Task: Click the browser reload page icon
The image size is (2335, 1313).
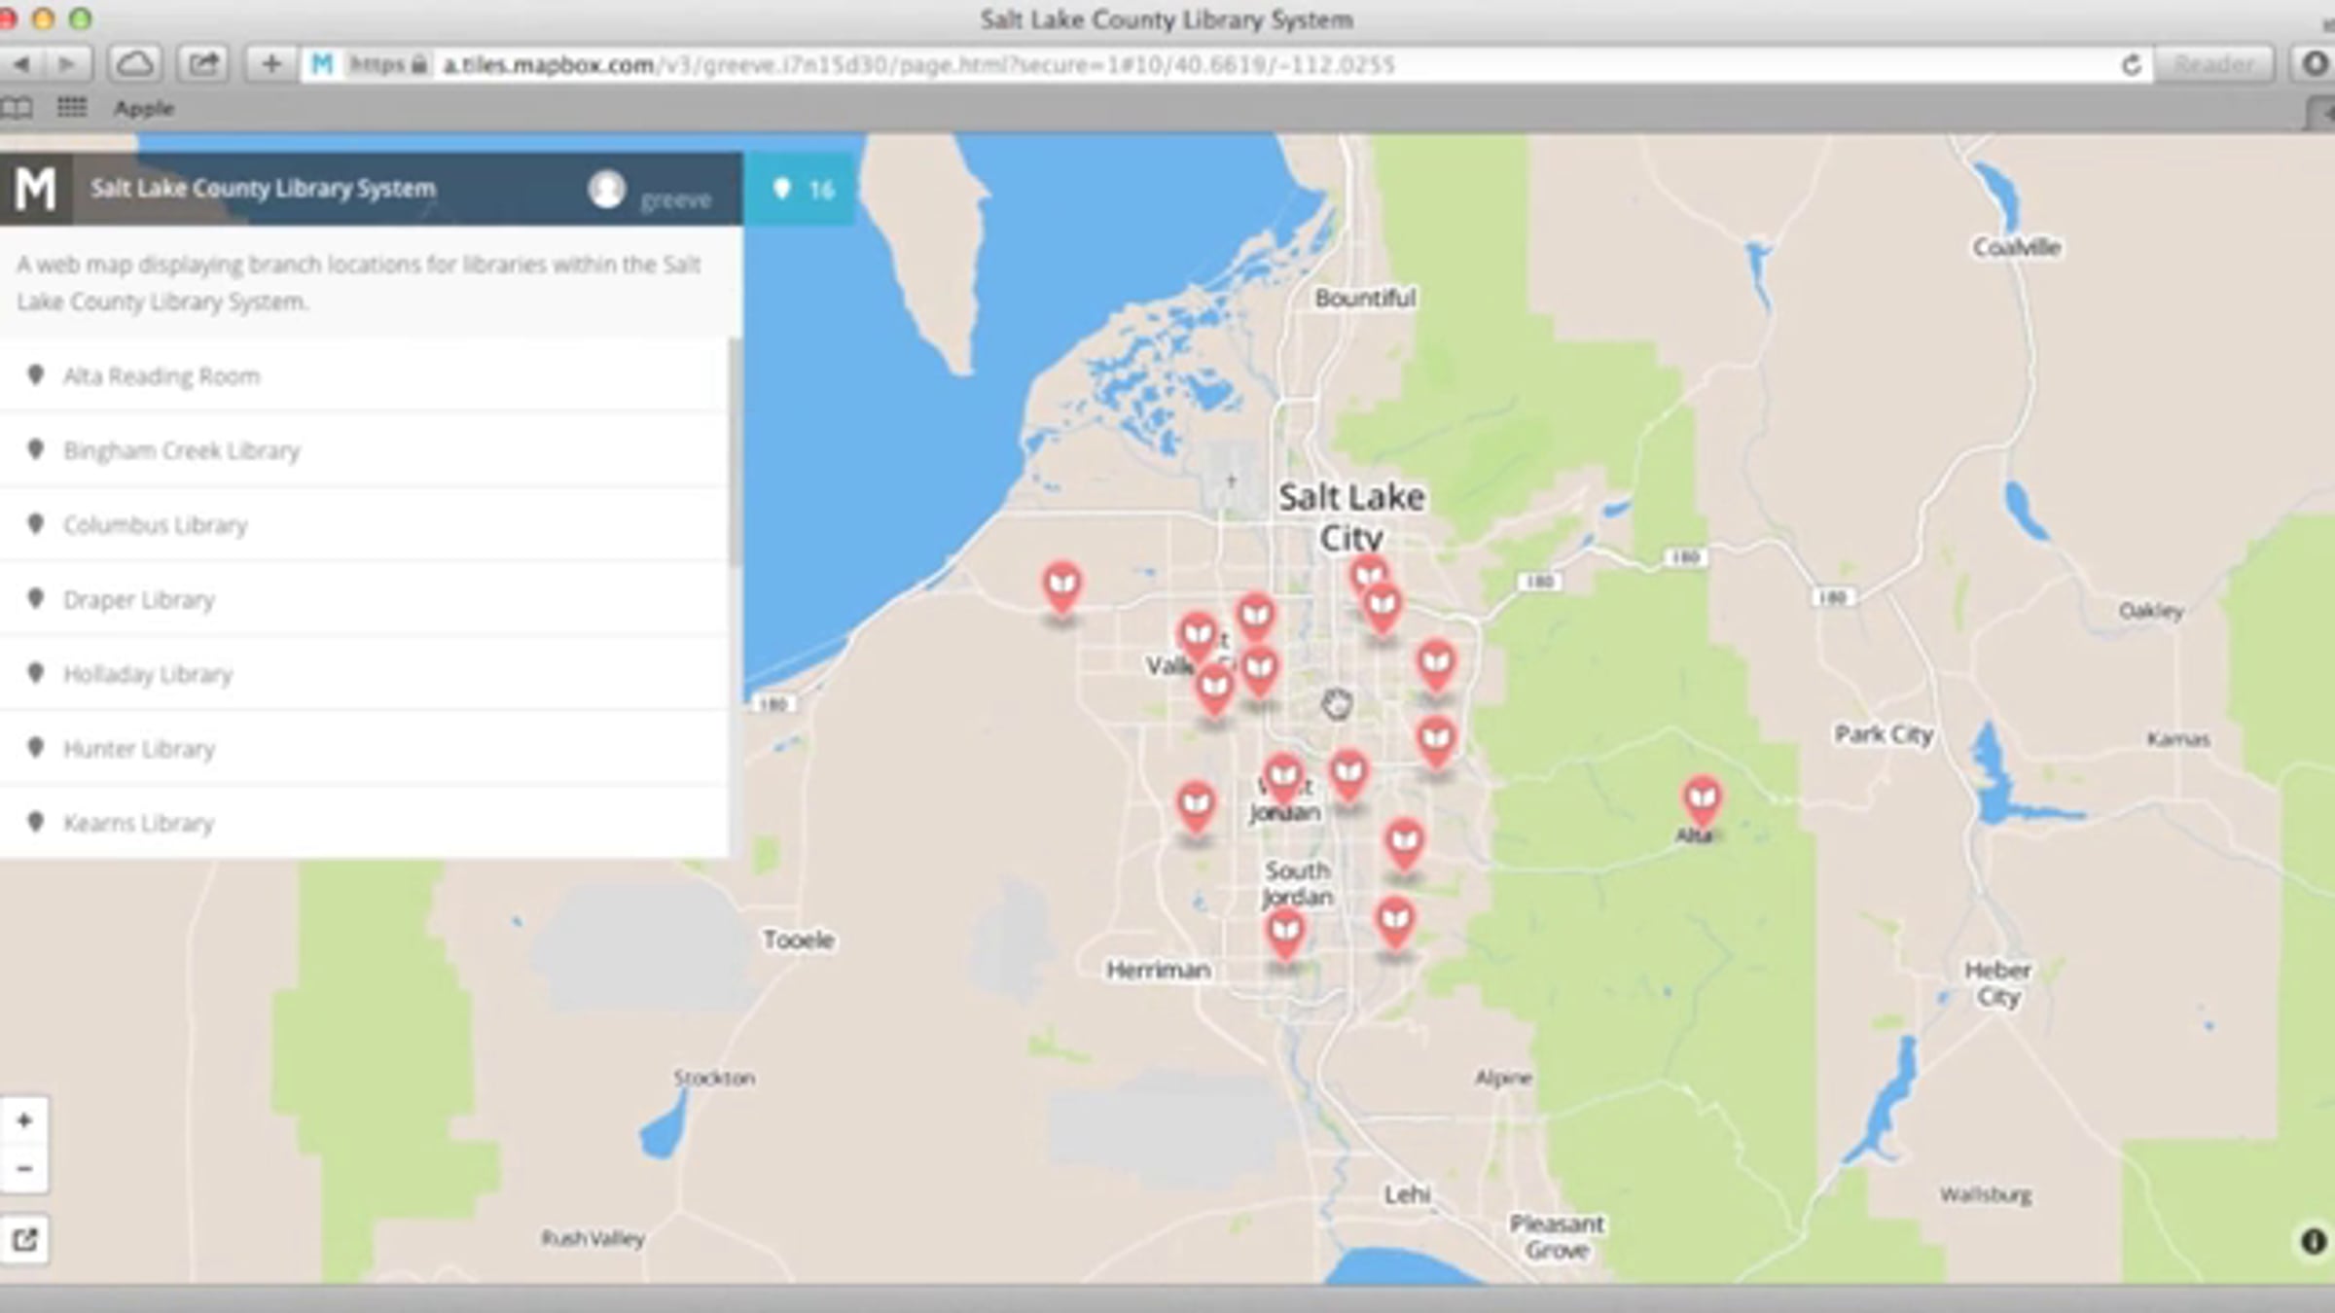Action: click(x=2131, y=65)
